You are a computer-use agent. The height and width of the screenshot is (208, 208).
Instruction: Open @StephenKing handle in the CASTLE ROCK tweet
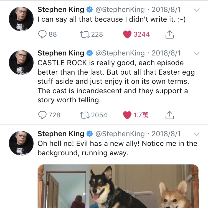click(120, 53)
